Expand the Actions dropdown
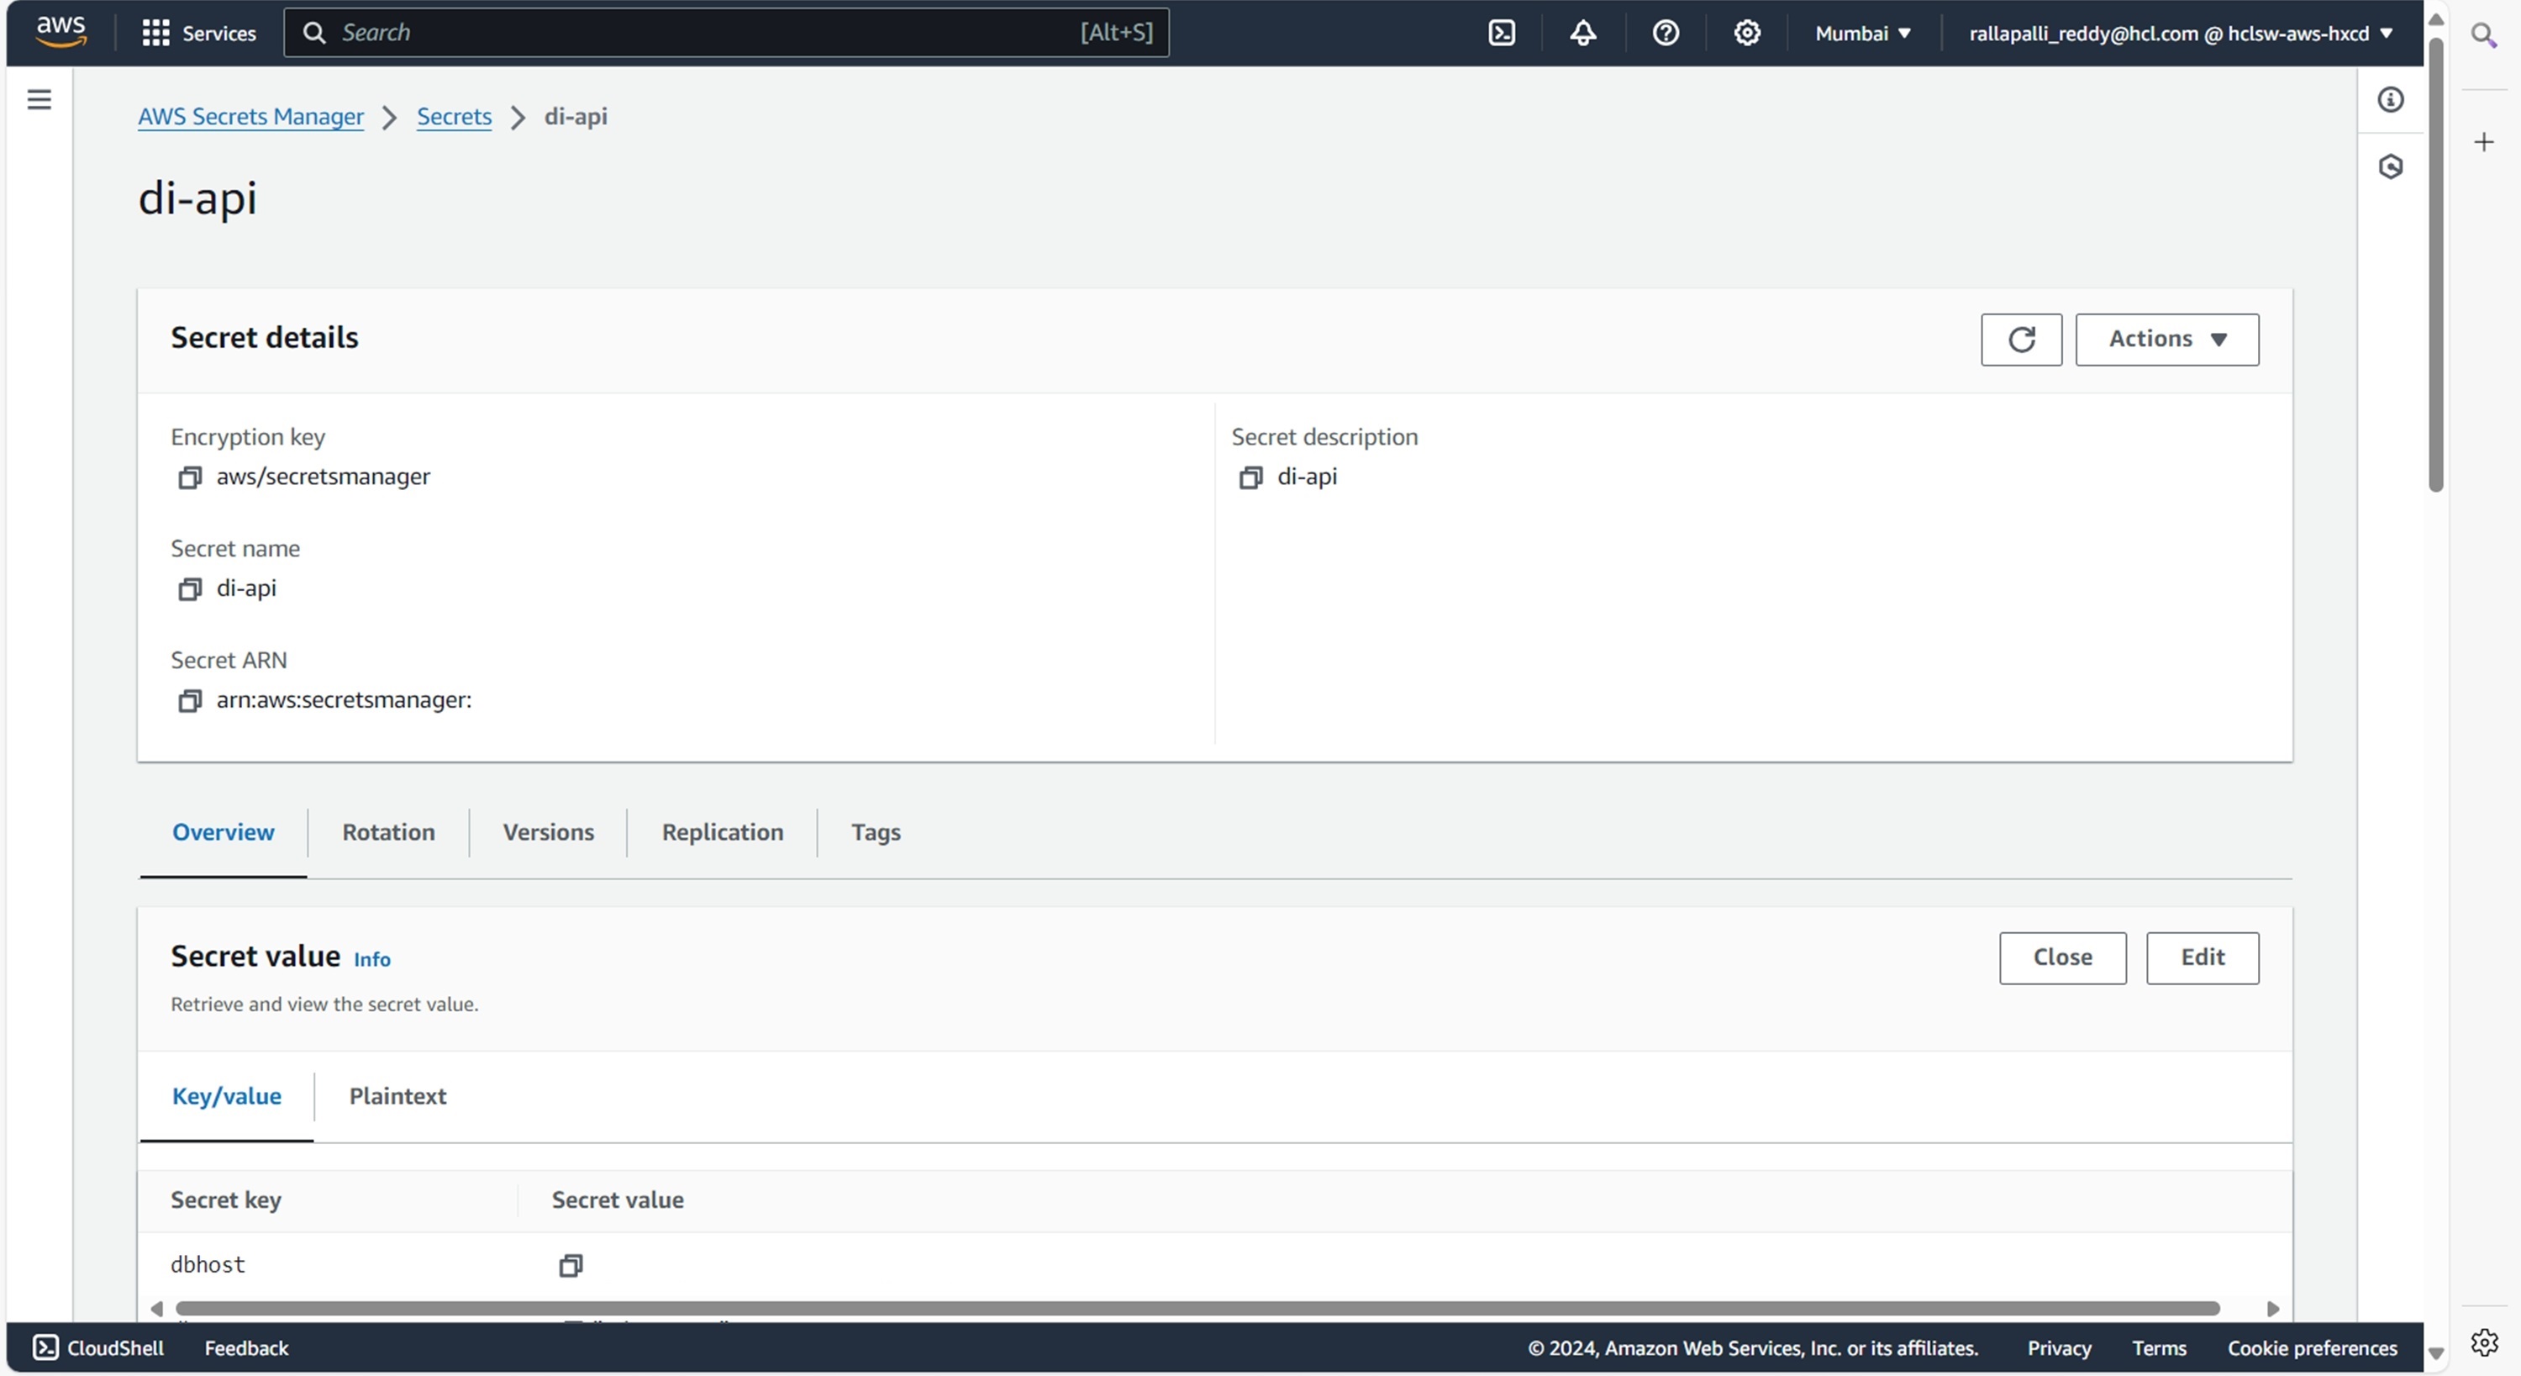2521x1376 pixels. point(2166,340)
